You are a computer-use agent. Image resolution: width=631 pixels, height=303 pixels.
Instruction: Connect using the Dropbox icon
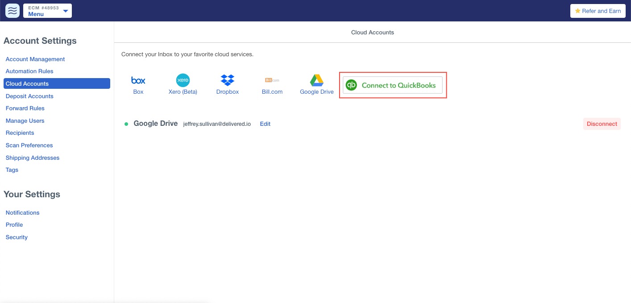click(x=228, y=80)
